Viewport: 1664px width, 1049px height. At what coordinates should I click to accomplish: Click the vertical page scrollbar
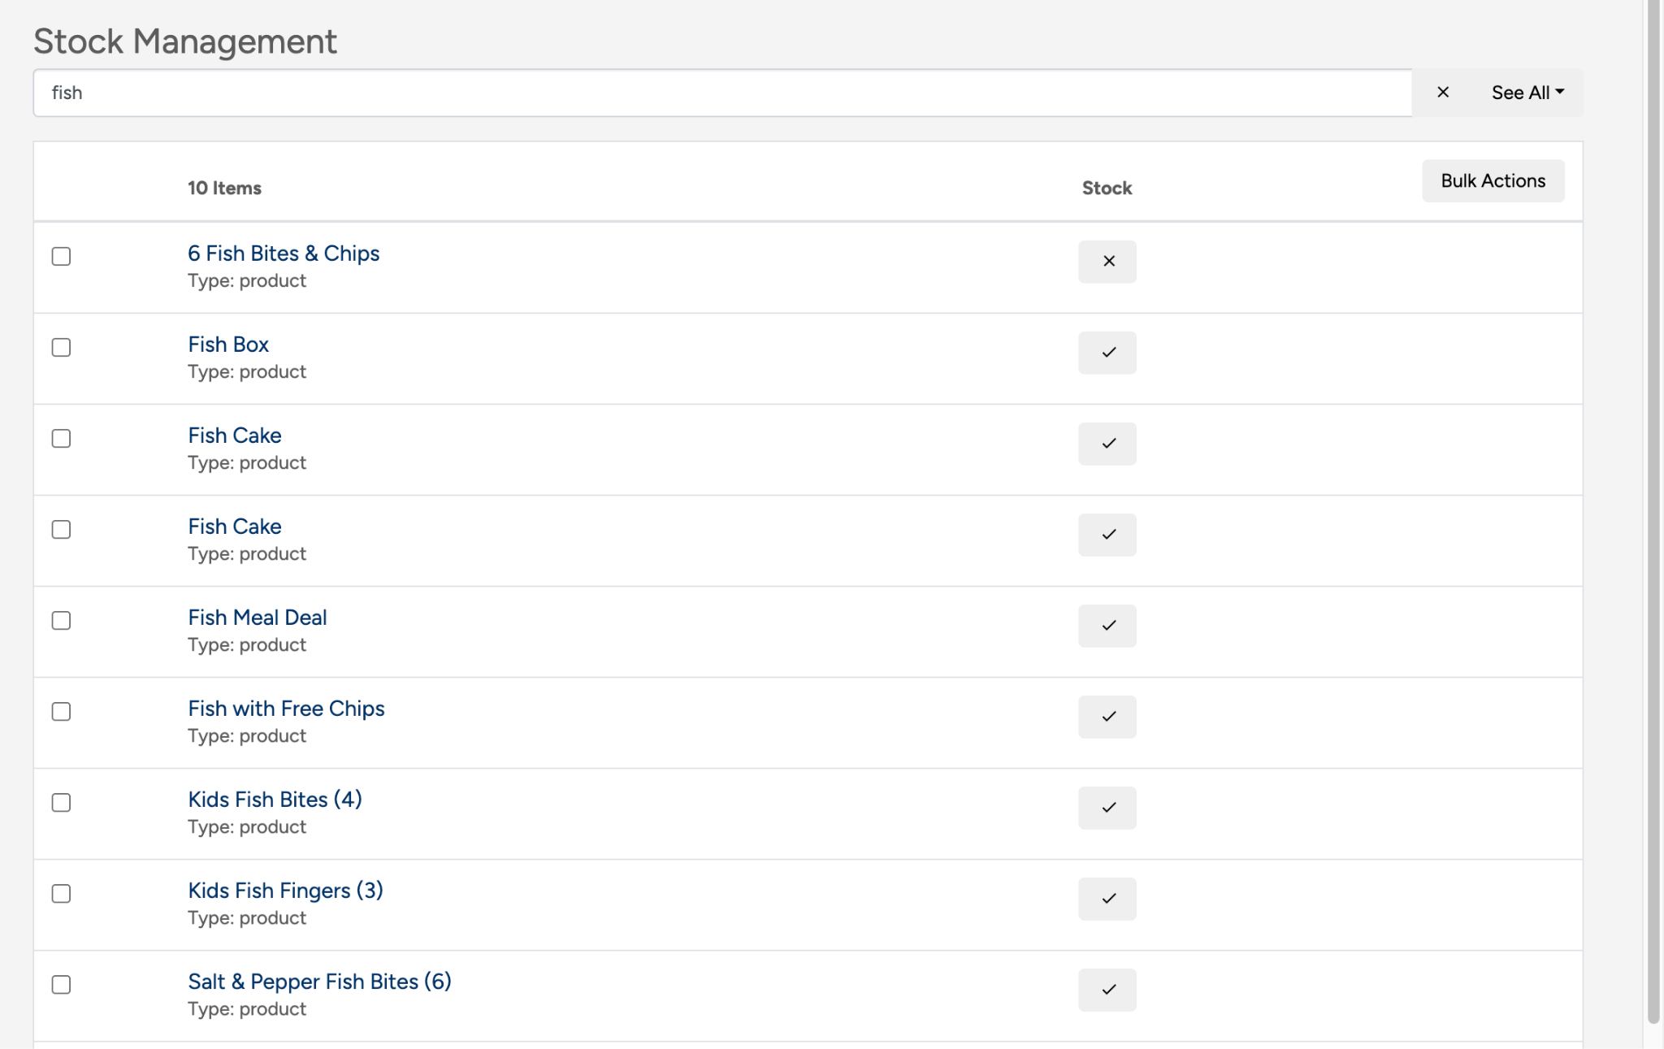point(1653,520)
